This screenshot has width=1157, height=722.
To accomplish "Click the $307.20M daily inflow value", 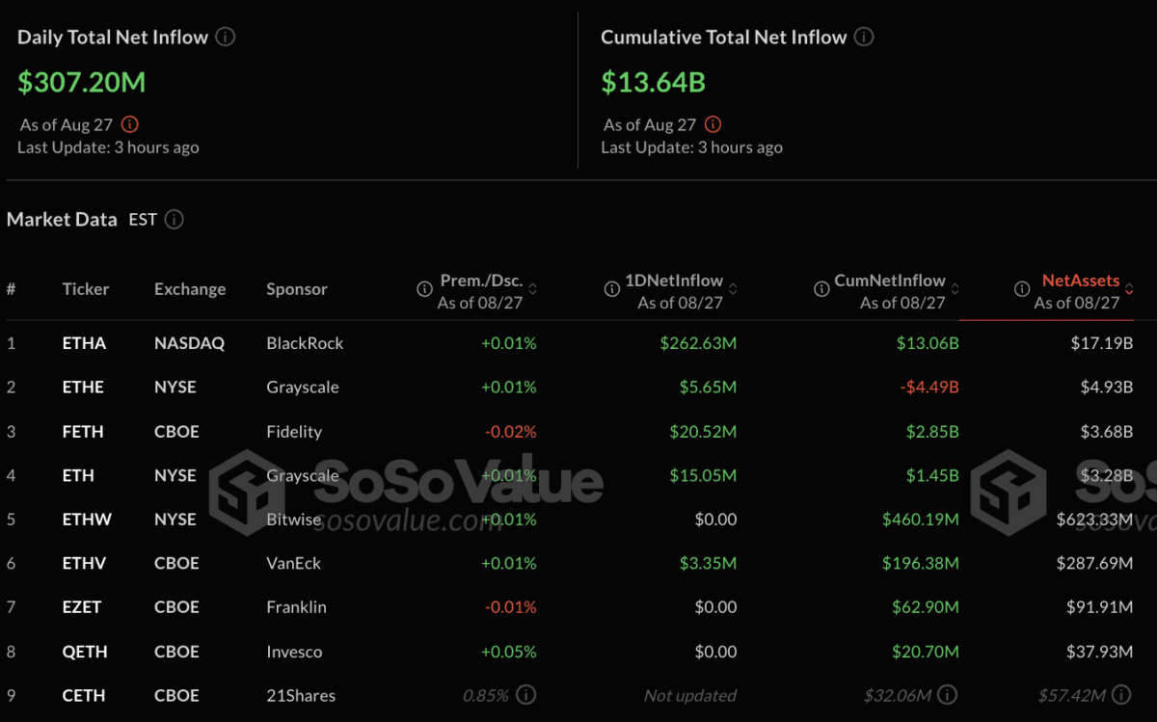I will point(82,82).
